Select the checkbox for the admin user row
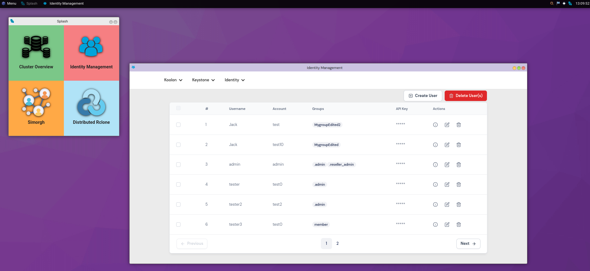590x271 pixels. pyautogui.click(x=178, y=164)
